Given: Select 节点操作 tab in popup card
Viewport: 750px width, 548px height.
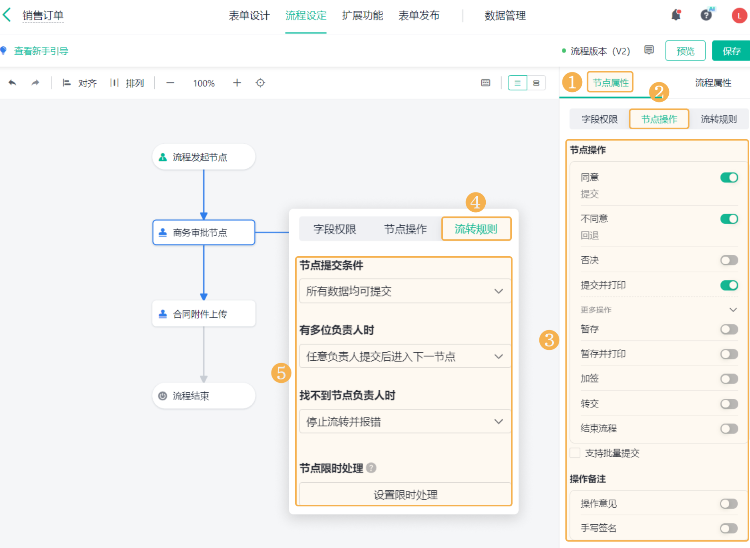Looking at the screenshot, I should tap(405, 229).
